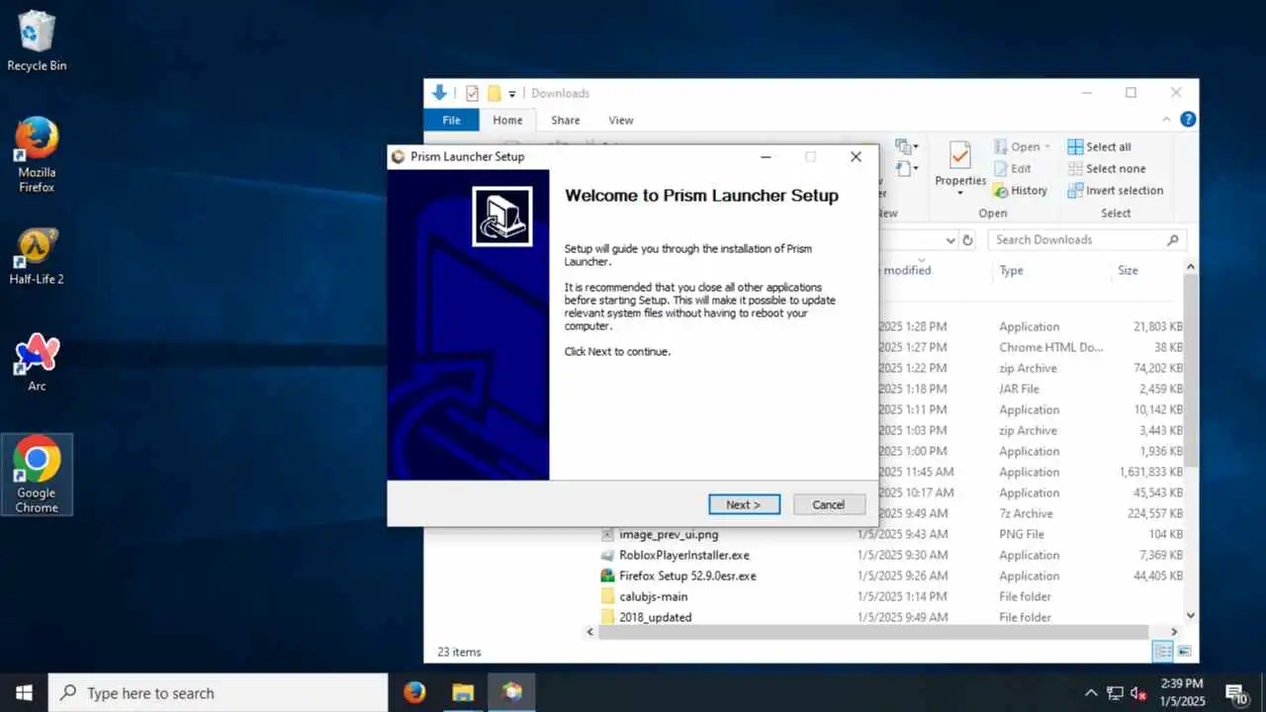Viewport: 1266px width, 712px height.
Task: Switch to Large icons view layout
Action: tap(1184, 652)
